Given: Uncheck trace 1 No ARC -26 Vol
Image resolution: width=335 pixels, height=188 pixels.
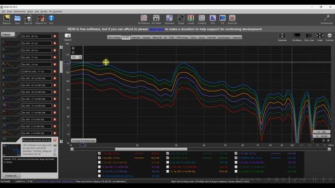Looking at the screenshot, I should [x=99, y=153].
